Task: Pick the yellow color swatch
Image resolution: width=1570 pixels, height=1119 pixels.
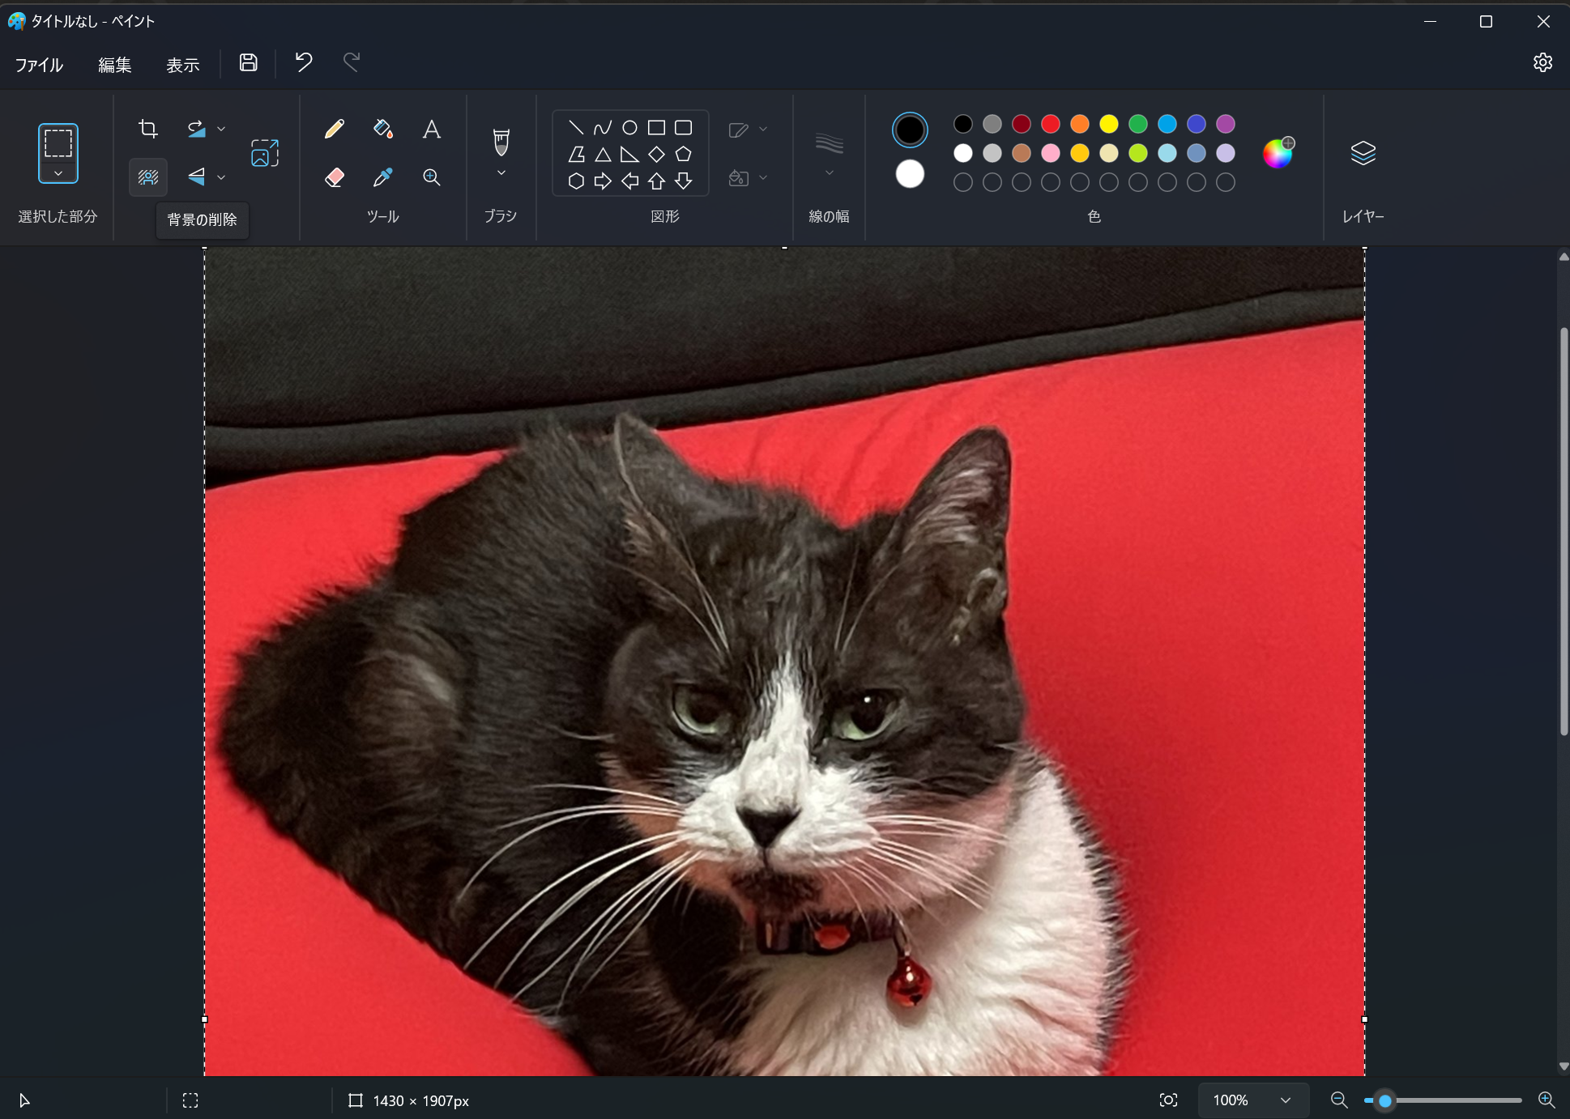Action: 1108,124
